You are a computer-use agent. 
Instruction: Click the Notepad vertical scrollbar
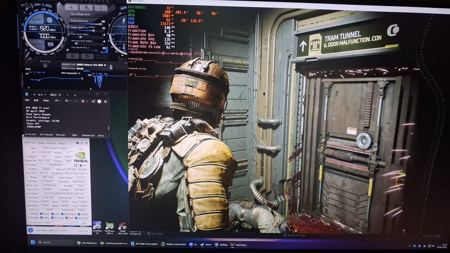click(109, 128)
